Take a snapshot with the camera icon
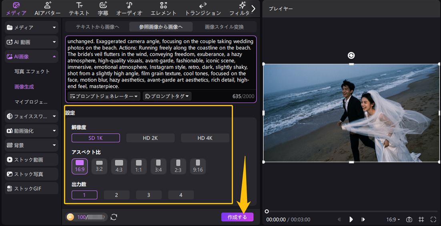Screen dimensions: 441x226 [409, 220]
